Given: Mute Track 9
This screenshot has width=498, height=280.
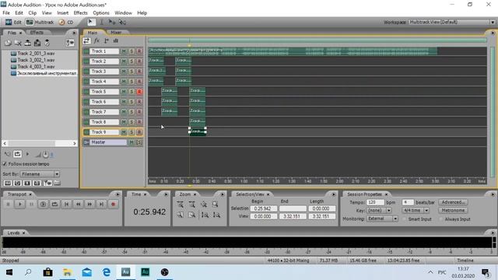Looking at the screenshot, I should pyautogui.click(x=124, y=132).
